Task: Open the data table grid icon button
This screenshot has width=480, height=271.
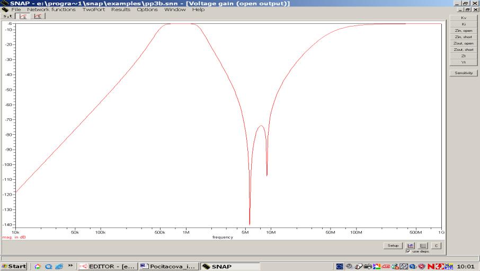Action: (423, 246)
